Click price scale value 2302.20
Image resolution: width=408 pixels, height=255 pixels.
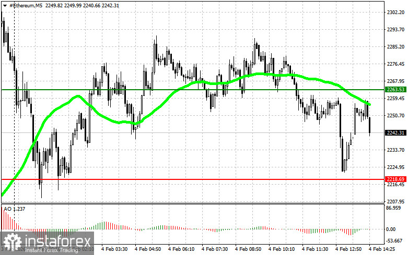(x=395, y=12)
